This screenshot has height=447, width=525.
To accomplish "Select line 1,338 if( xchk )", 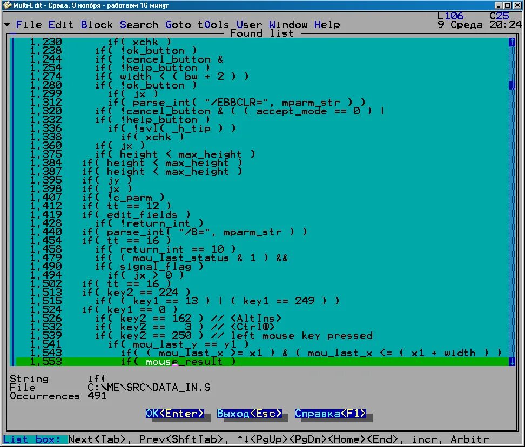I will [x=262, y=137].
